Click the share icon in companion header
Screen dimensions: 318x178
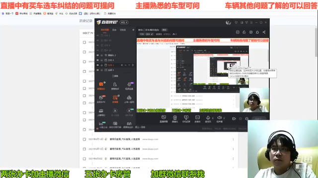click(x=264, y=32)
